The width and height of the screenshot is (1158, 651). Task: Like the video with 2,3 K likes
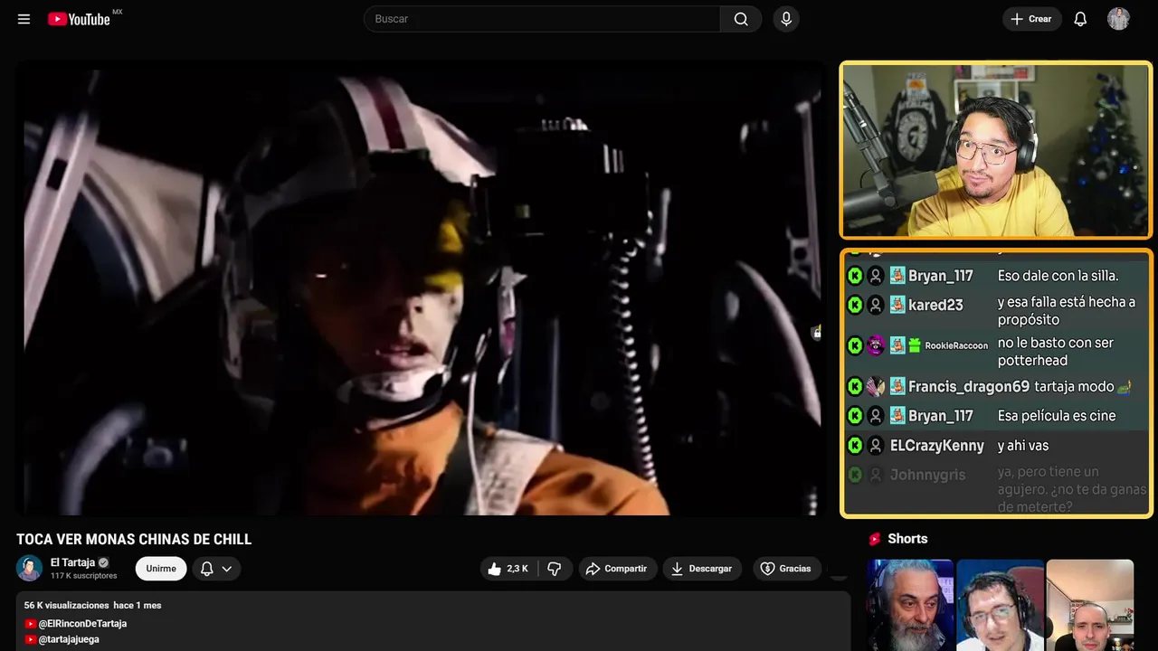pos(508,569)
